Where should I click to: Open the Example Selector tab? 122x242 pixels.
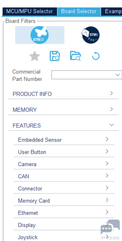click(x=112, y=11)
